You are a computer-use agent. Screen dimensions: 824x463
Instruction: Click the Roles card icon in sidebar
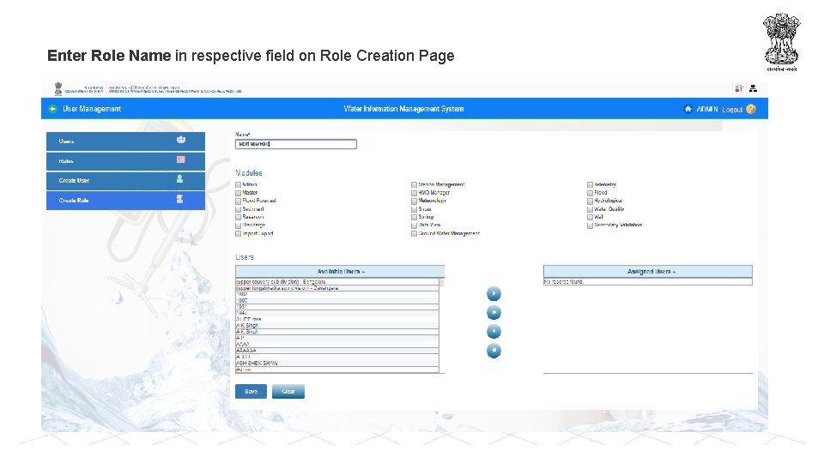click(x=181, y=159)
